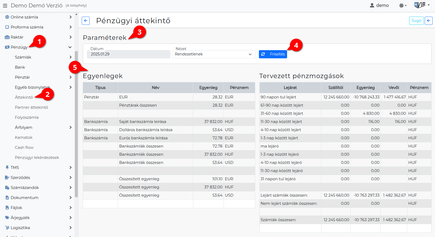Click the right-side back arrow near Súgó

pos(428,21)
